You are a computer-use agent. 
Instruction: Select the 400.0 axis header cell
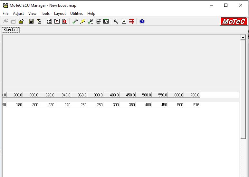(x=111, y=95)
